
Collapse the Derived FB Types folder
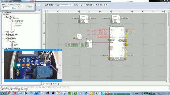click(3, 39)
